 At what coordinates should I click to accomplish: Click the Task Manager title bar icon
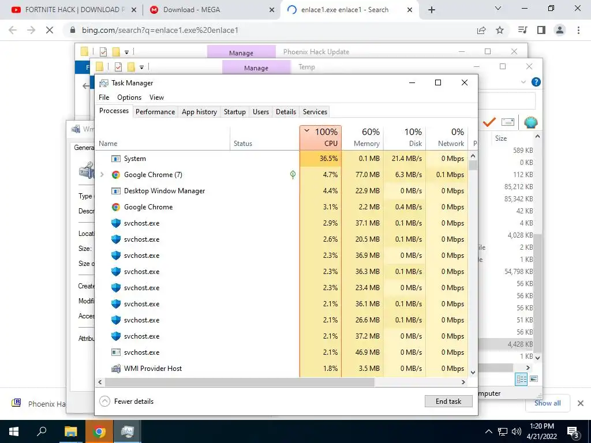tap(103, 83)
